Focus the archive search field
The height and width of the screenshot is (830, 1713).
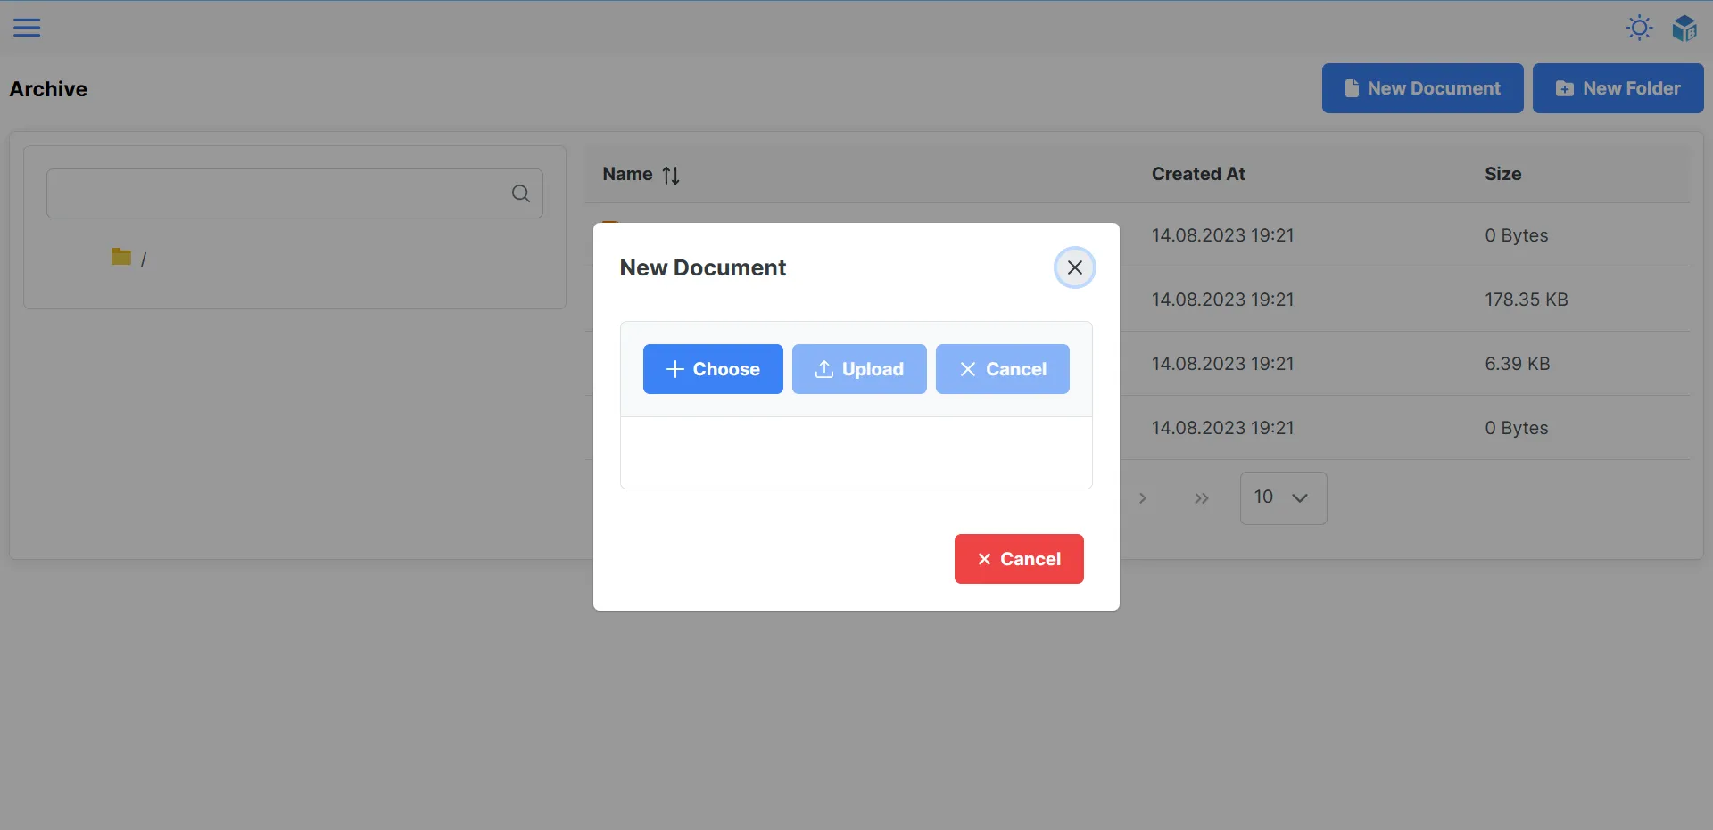pos(277,193)
